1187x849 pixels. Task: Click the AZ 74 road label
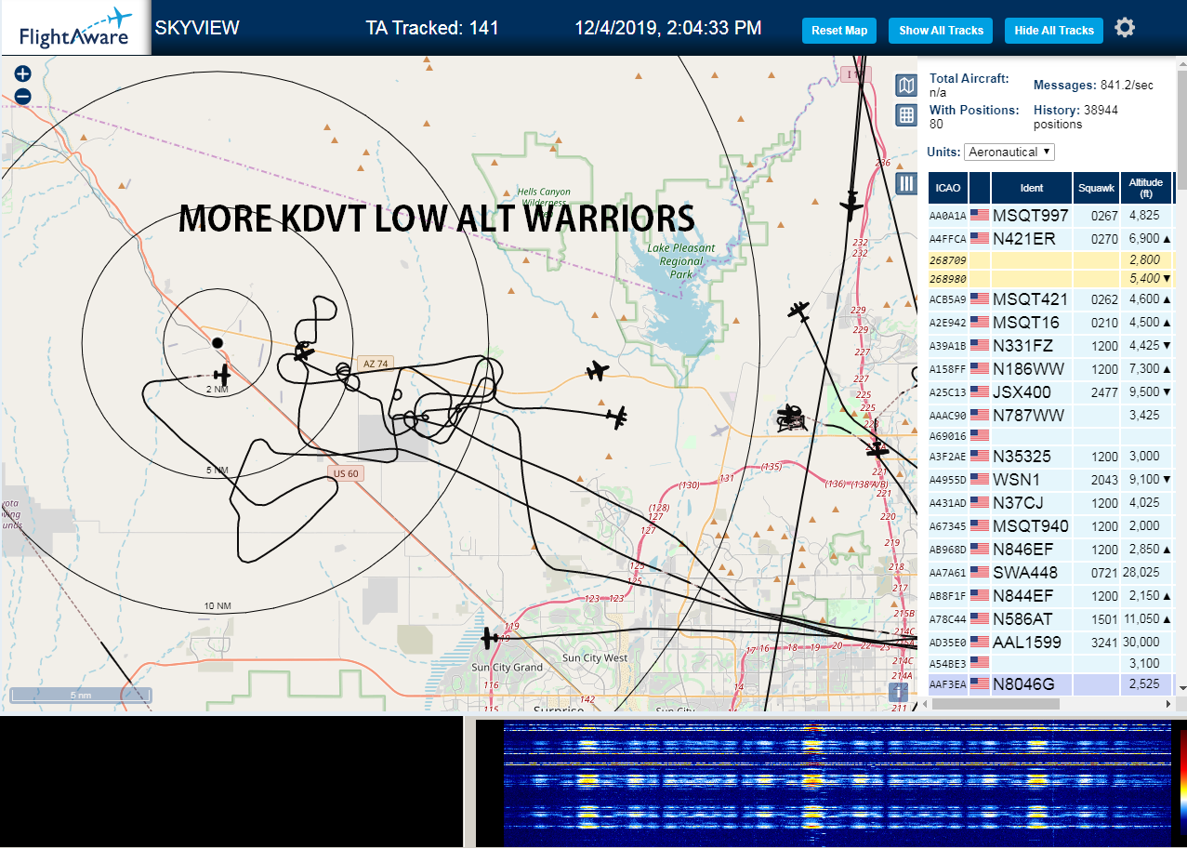pos(374,364)
